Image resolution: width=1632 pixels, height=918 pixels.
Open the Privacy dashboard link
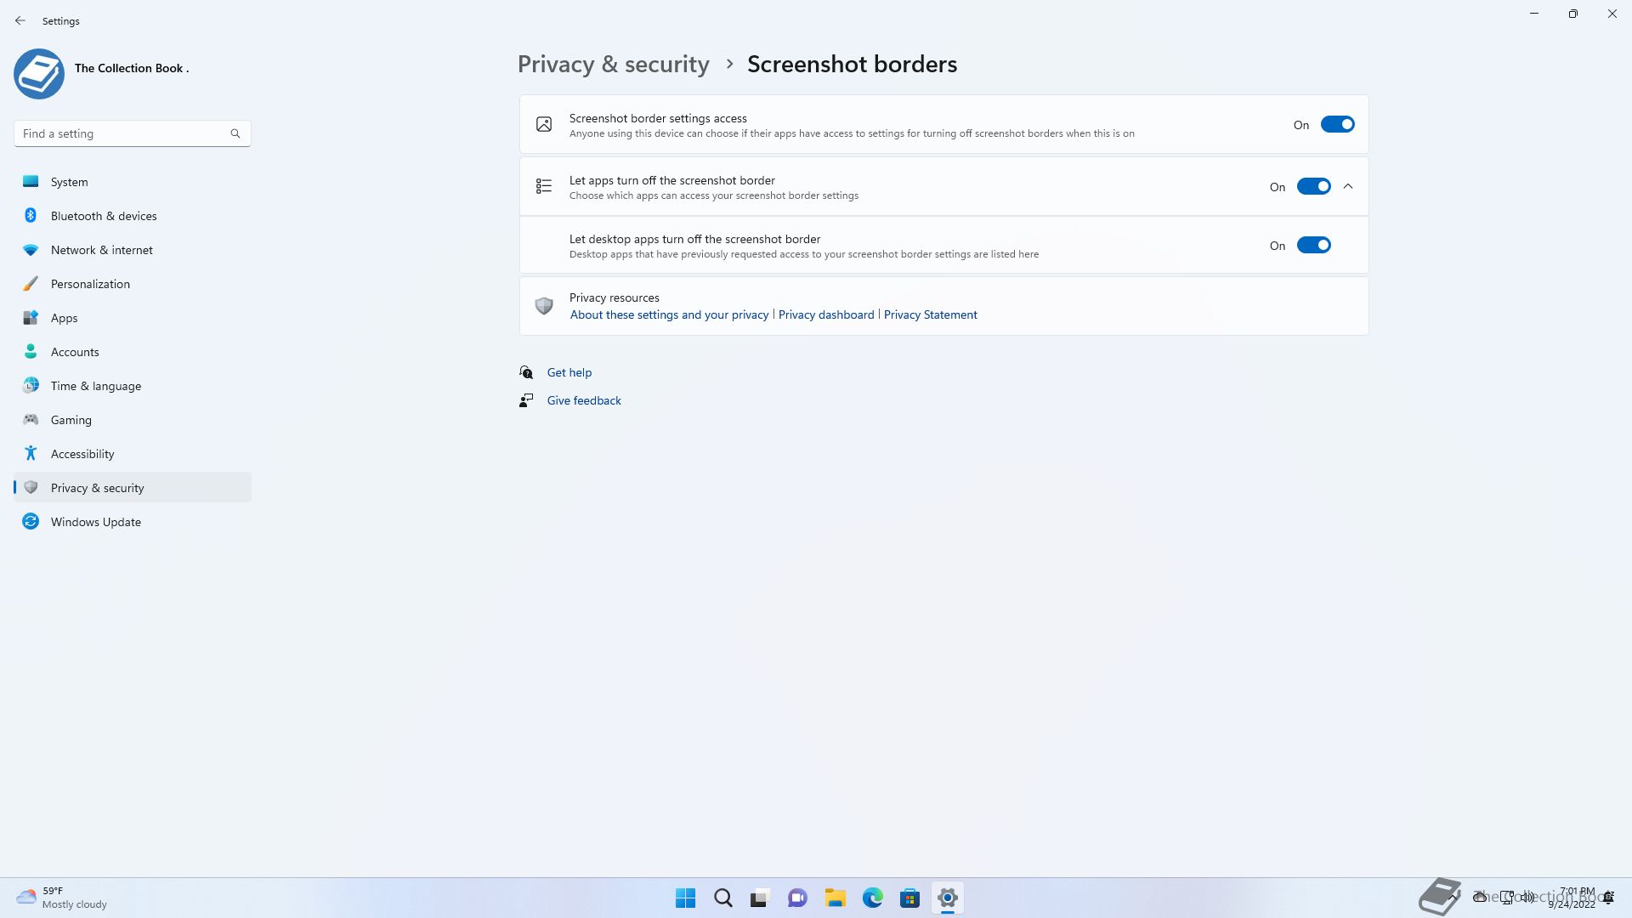[x=825, y=314]
